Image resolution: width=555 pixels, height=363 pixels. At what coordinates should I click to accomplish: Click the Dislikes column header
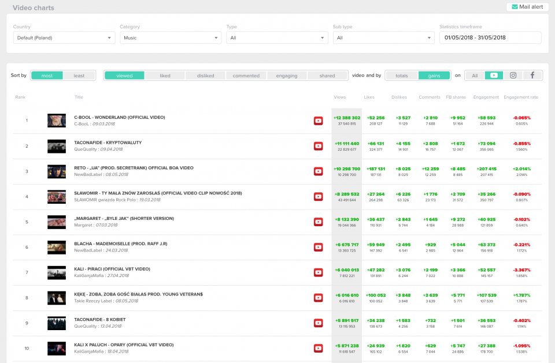tap(399, 97)
